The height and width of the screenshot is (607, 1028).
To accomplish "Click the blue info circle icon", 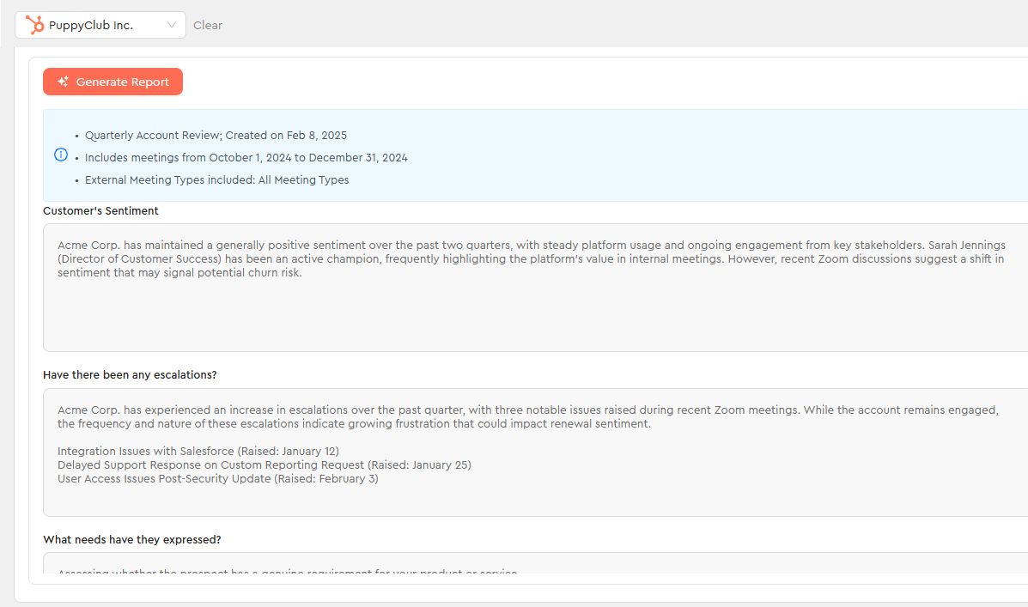I will [x=61, y=155].
